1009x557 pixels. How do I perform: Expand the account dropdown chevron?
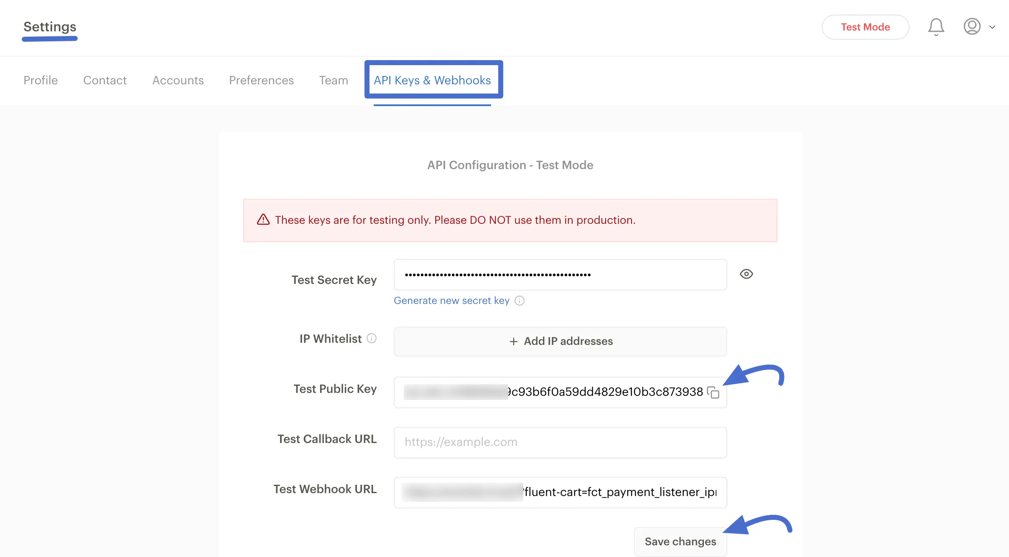(991, 27)
